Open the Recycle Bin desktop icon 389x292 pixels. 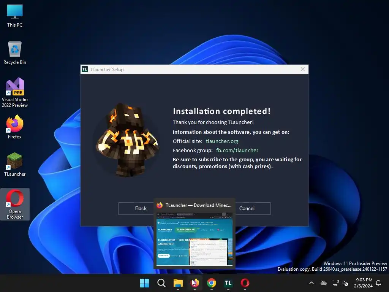15,53
